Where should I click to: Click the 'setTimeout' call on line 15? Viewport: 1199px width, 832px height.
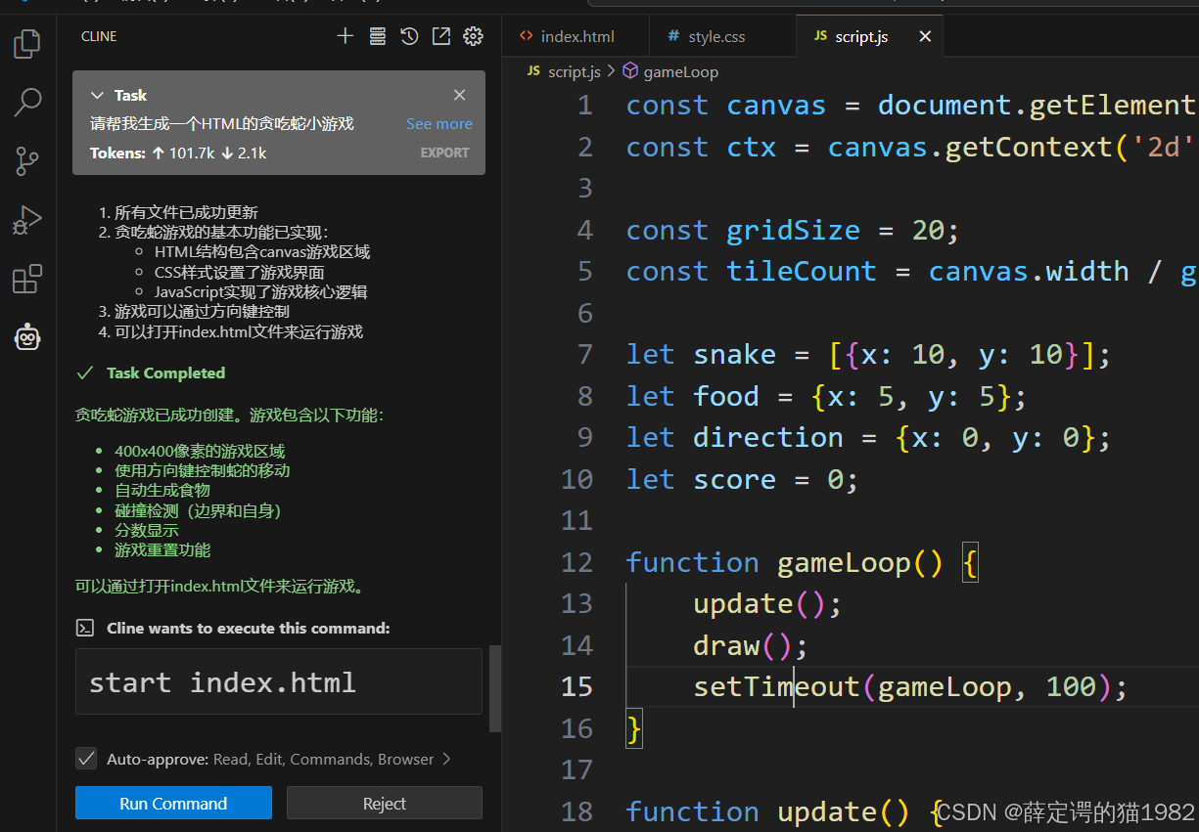776,686
